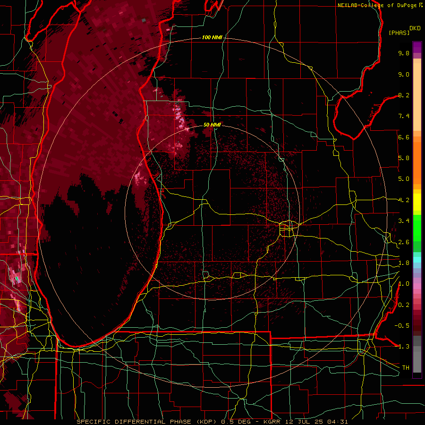Click the 7.4 legend value
425x425 pixels.
pyautogui.click(x=404, y=116)
